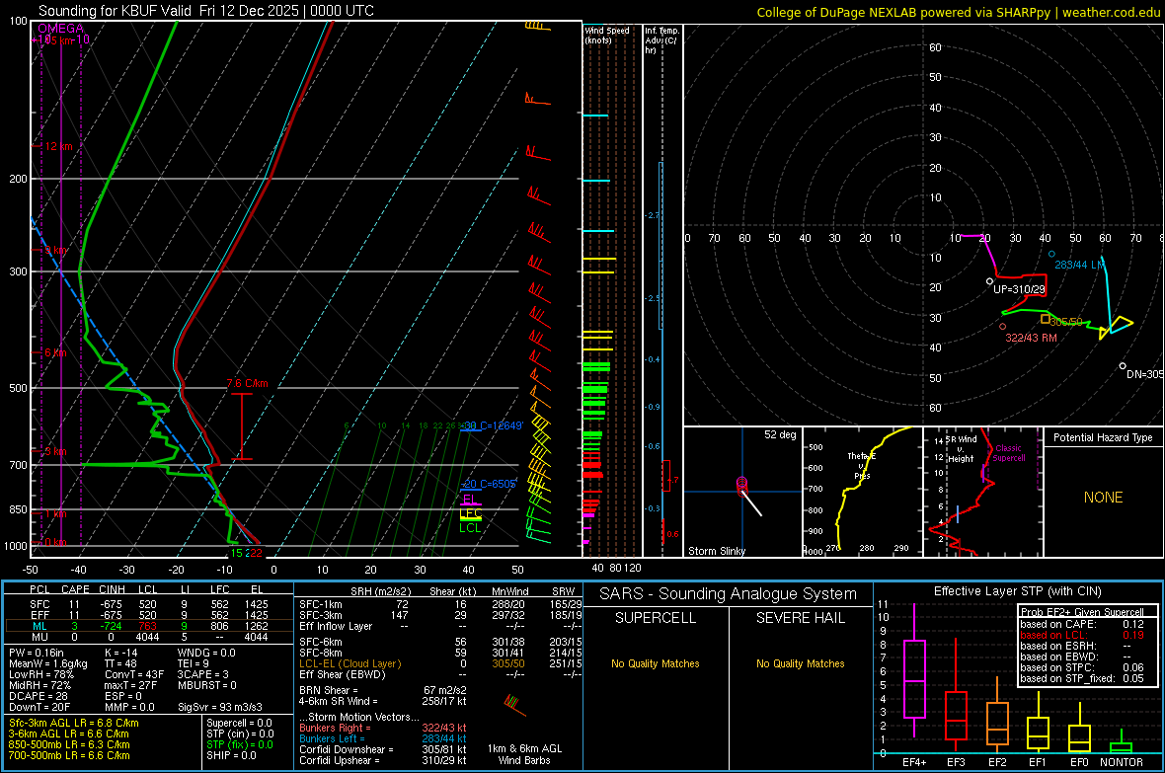Click the Prob EF2+ Given Supercell heading
The image size is (1165, 773).
[x=1082, y=612]
